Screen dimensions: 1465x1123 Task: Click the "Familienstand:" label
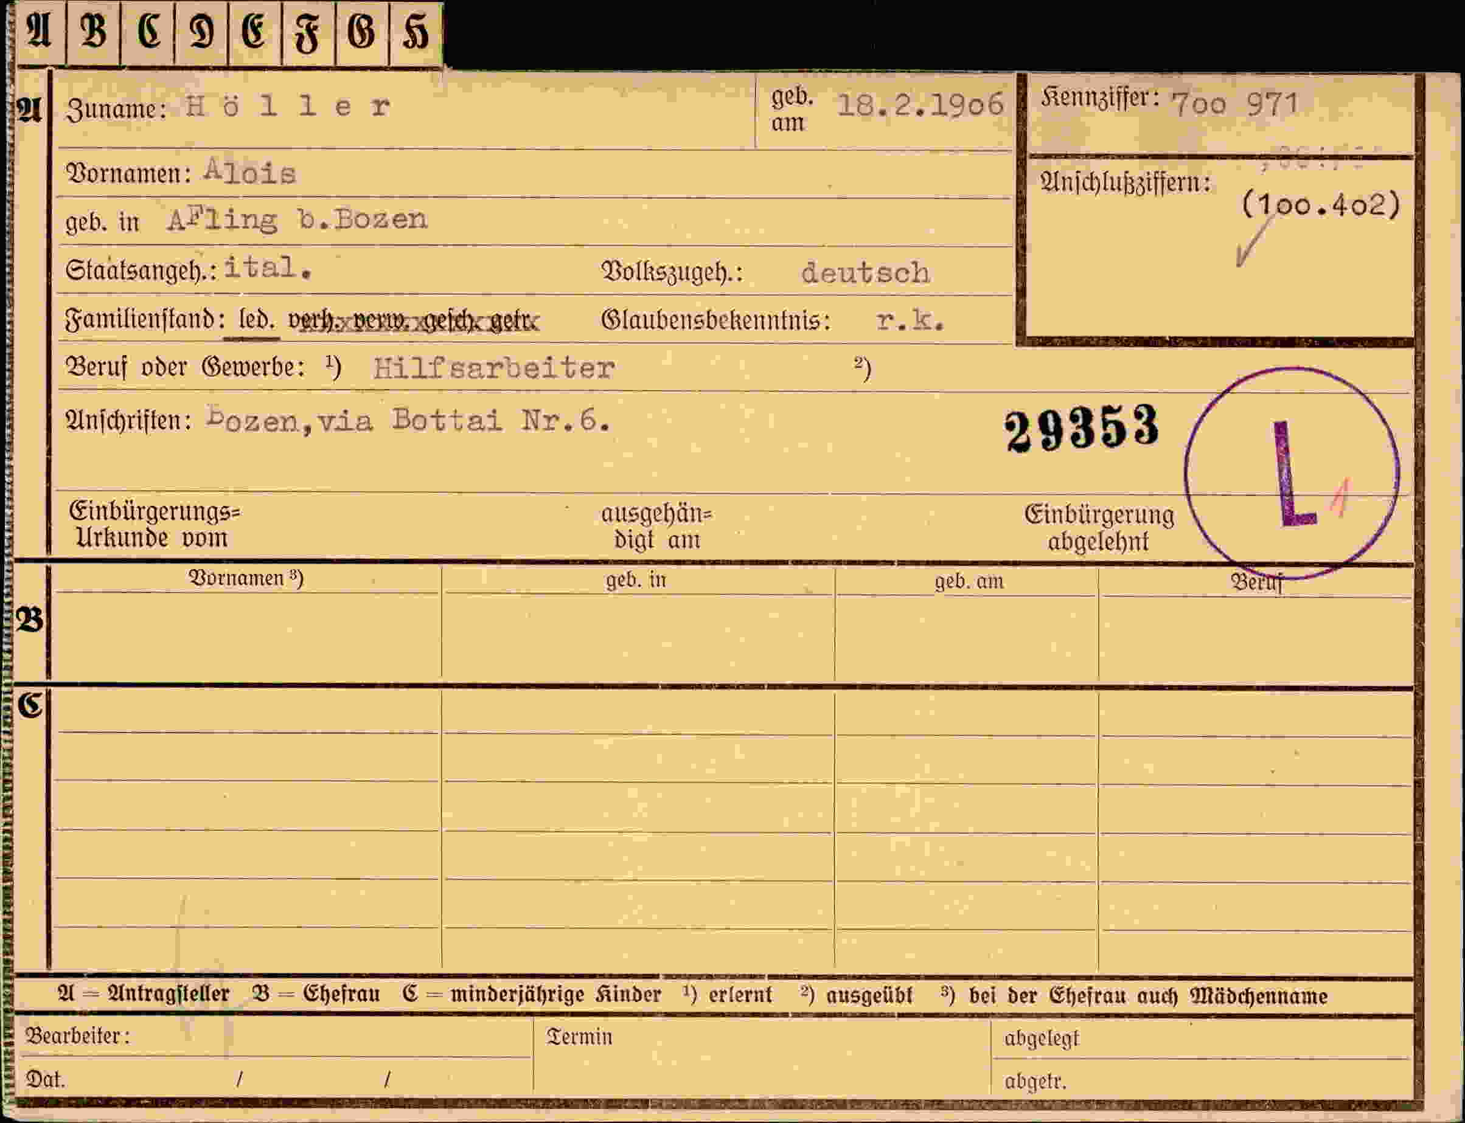click(x=145, y=320)
